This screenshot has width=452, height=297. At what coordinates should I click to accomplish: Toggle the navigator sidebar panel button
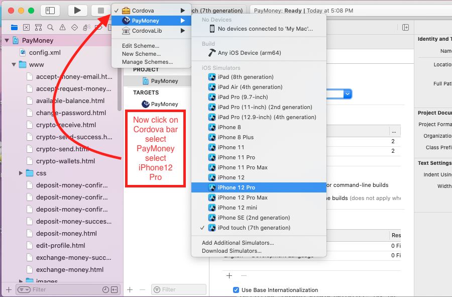click(x=50, y=10)
